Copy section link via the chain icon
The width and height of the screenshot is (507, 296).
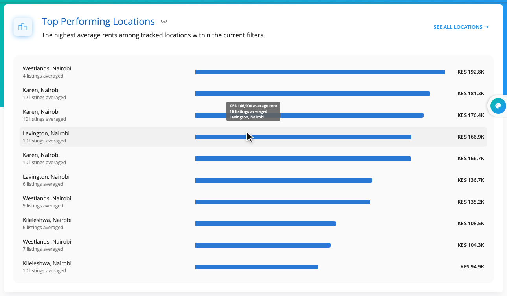[164, 21]
